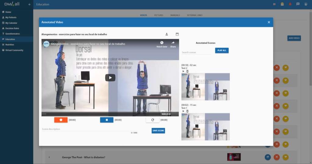Click the blue stop scene-end button

pos(107,120)
